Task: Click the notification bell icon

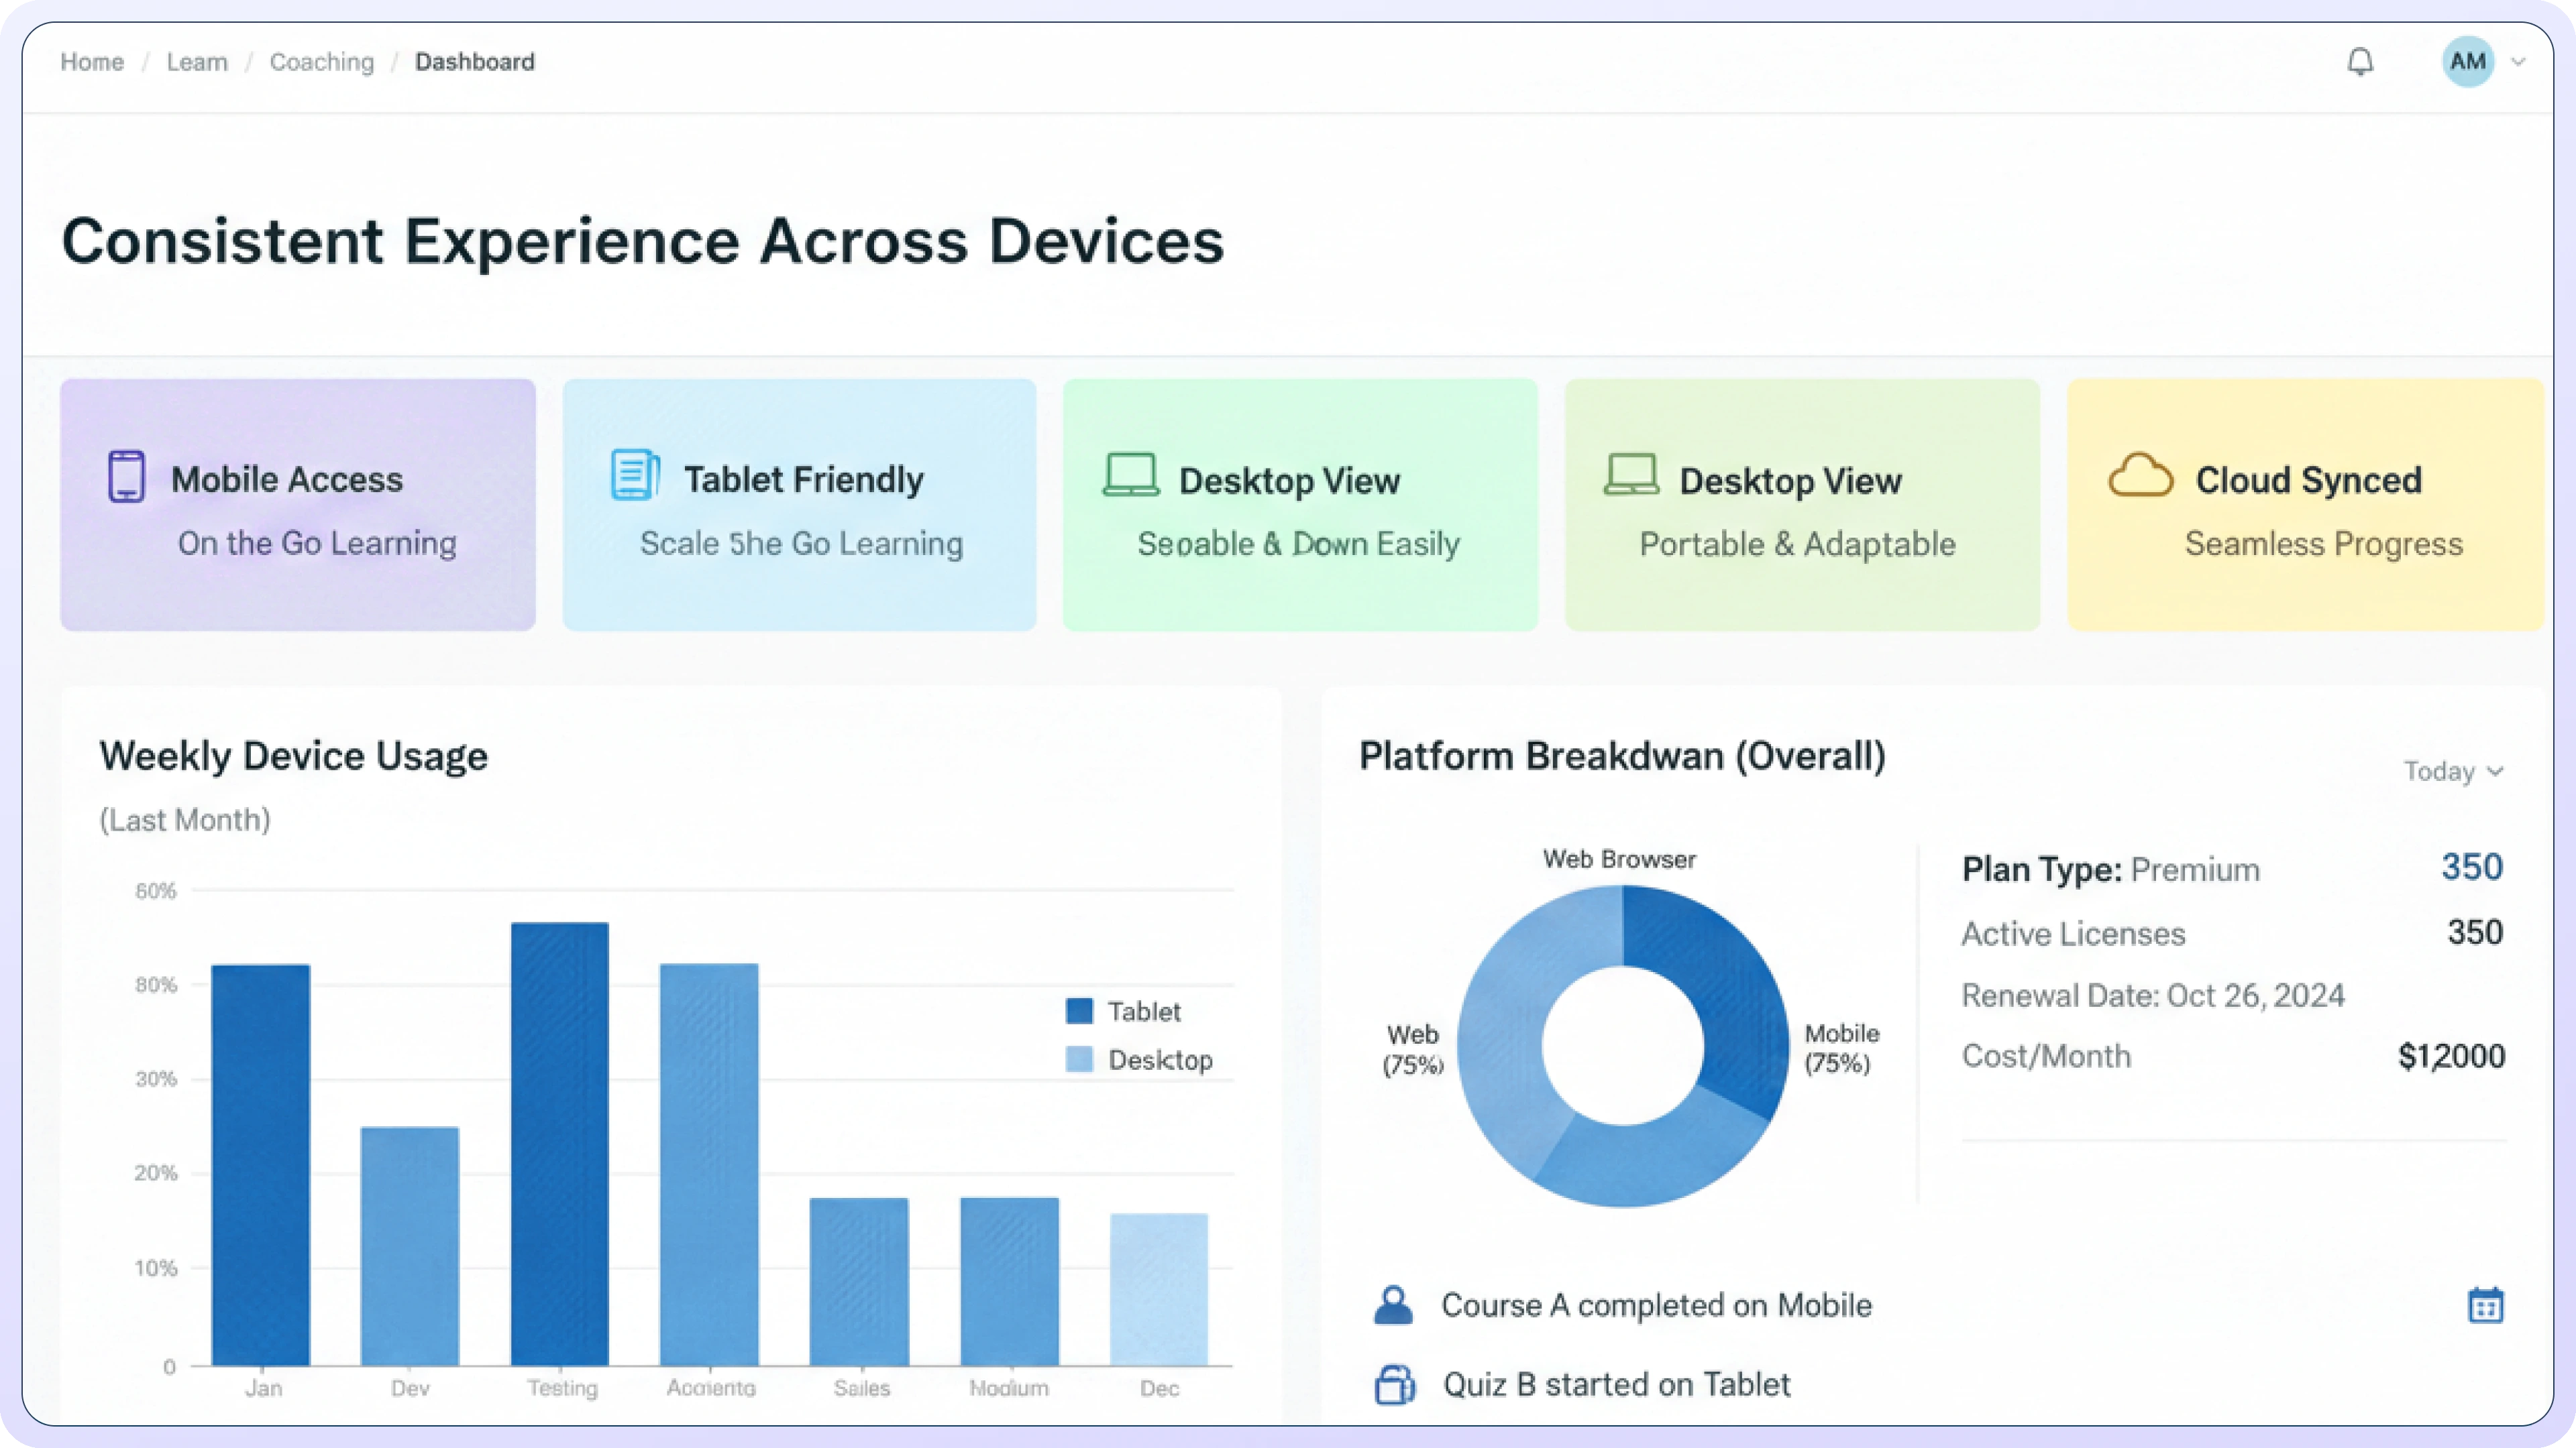Action: [2360, 62]
